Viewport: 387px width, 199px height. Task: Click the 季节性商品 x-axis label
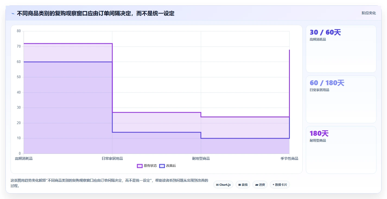coord(289,158)
